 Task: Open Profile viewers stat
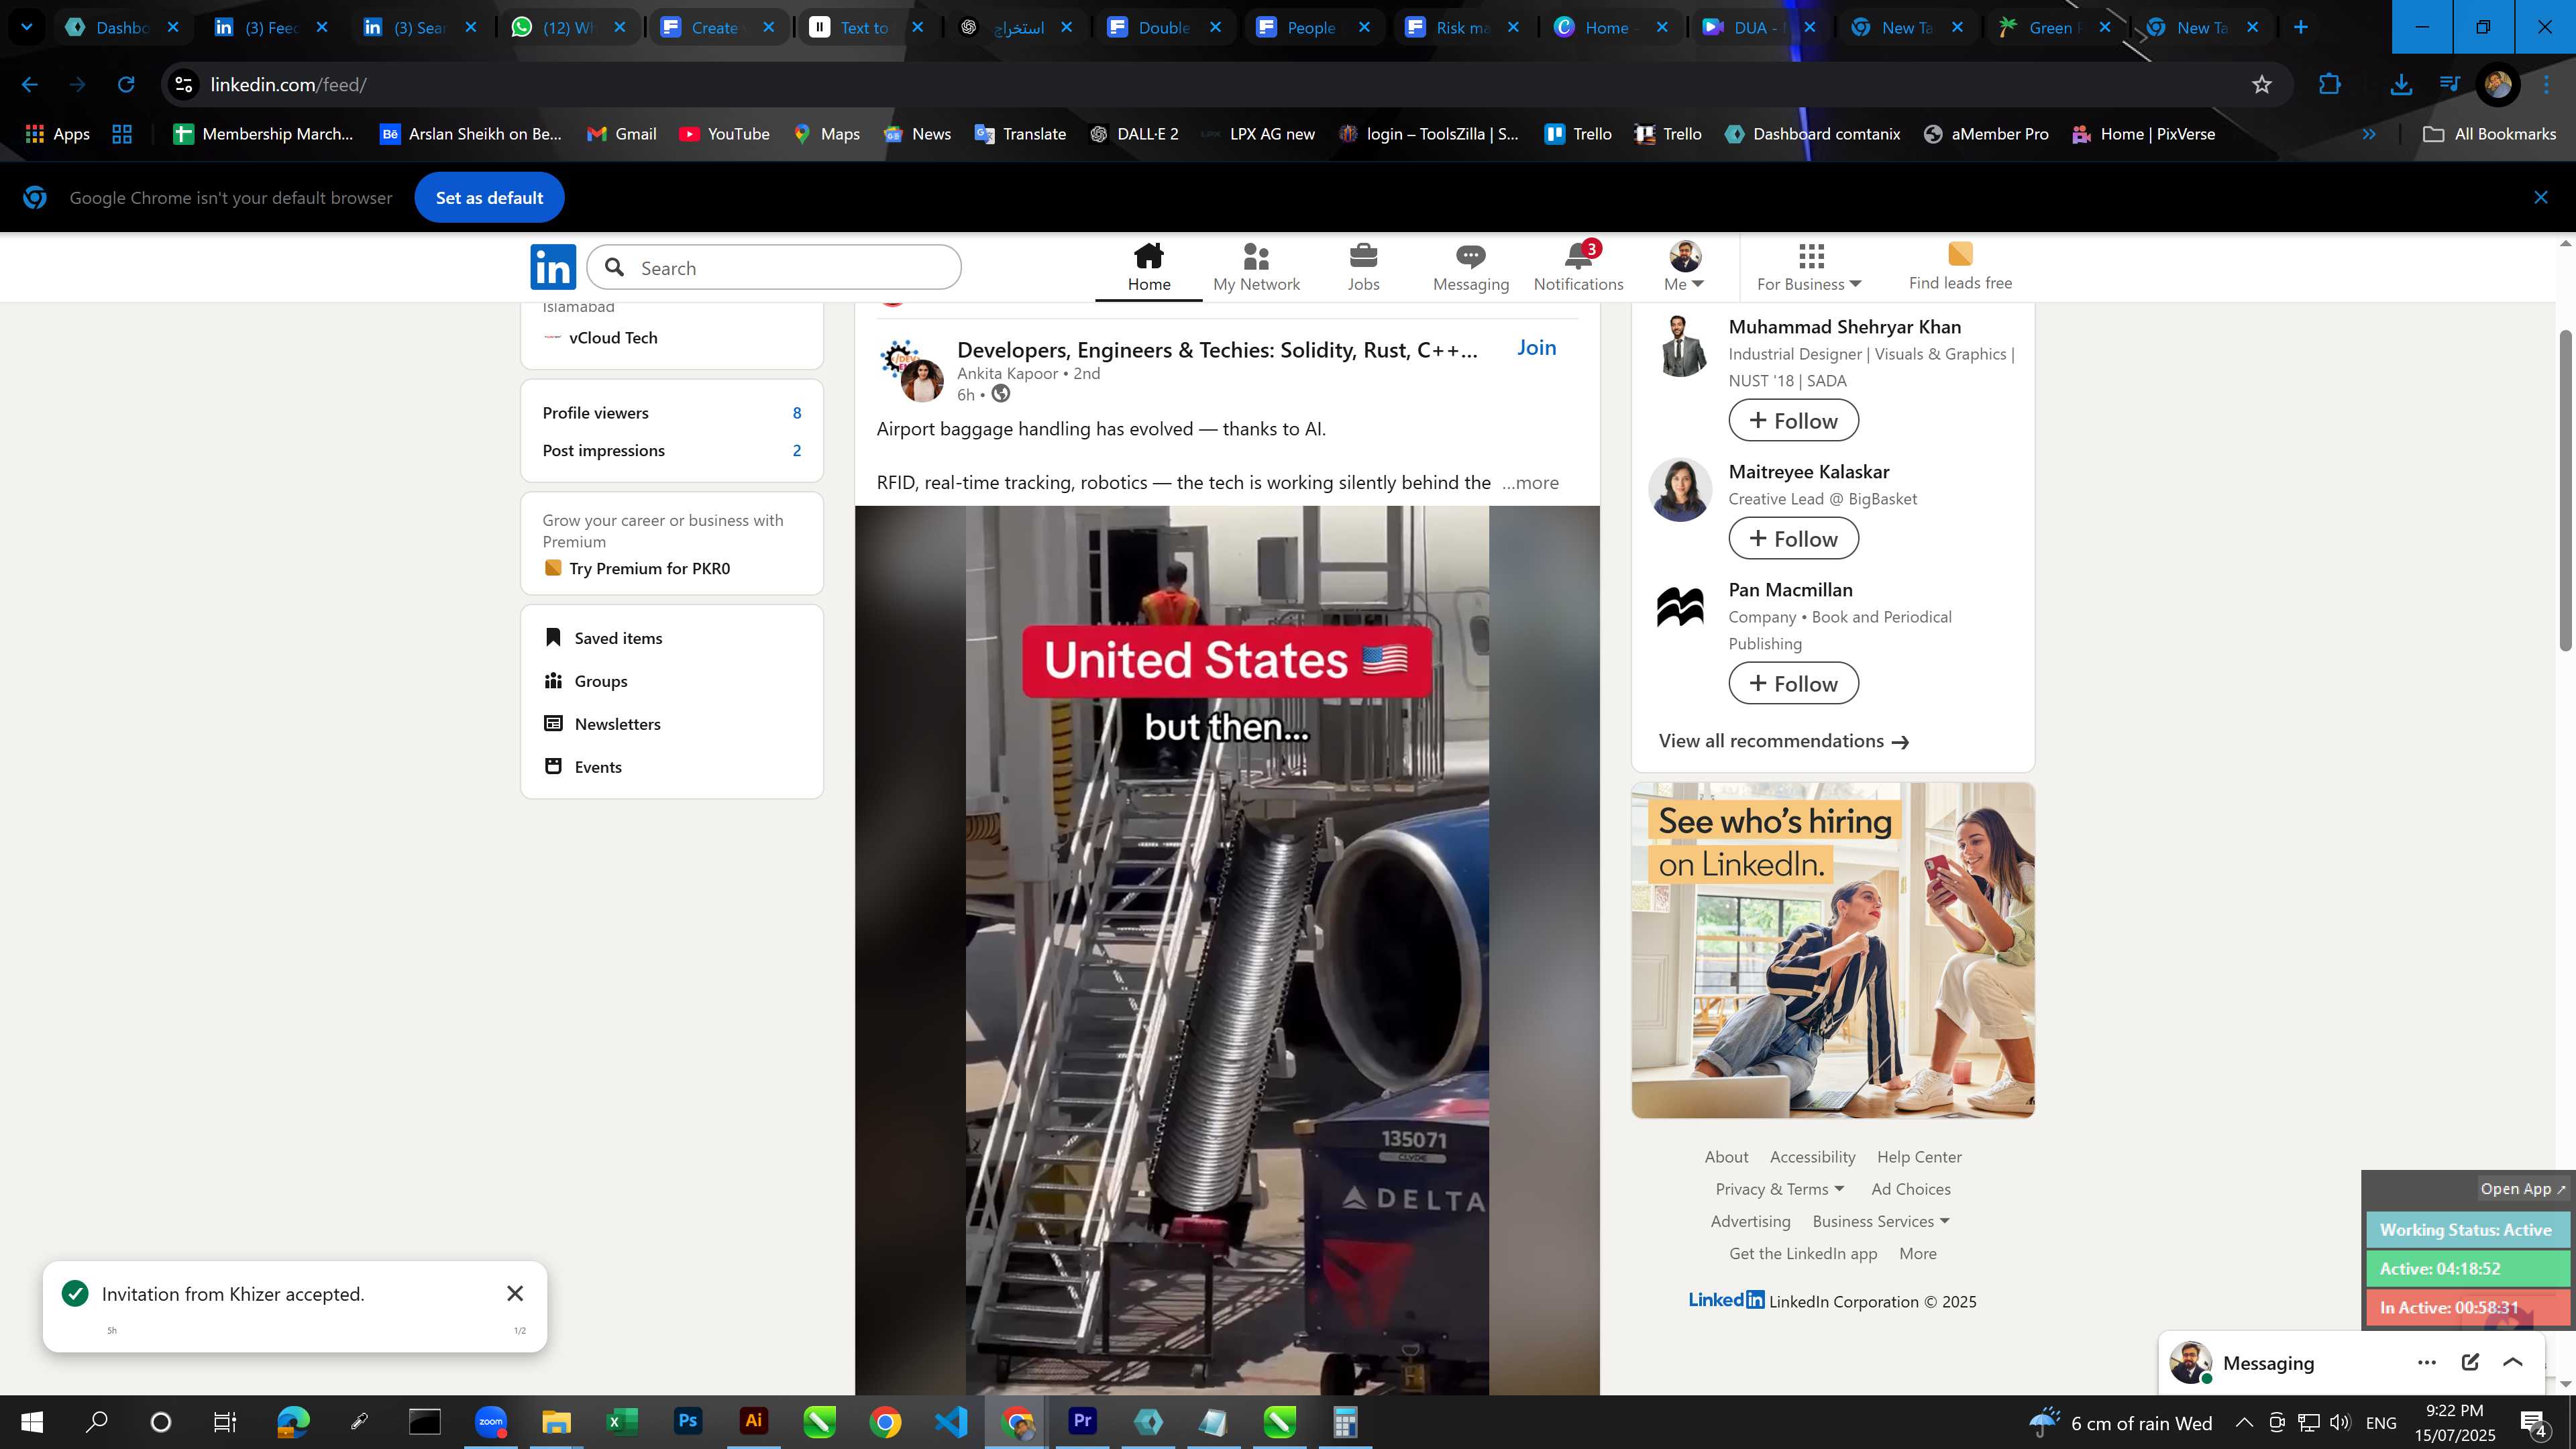671,413
